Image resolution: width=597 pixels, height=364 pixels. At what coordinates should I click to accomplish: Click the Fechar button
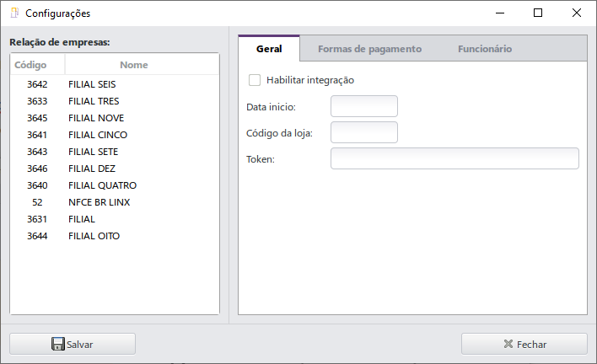point(524,344)
